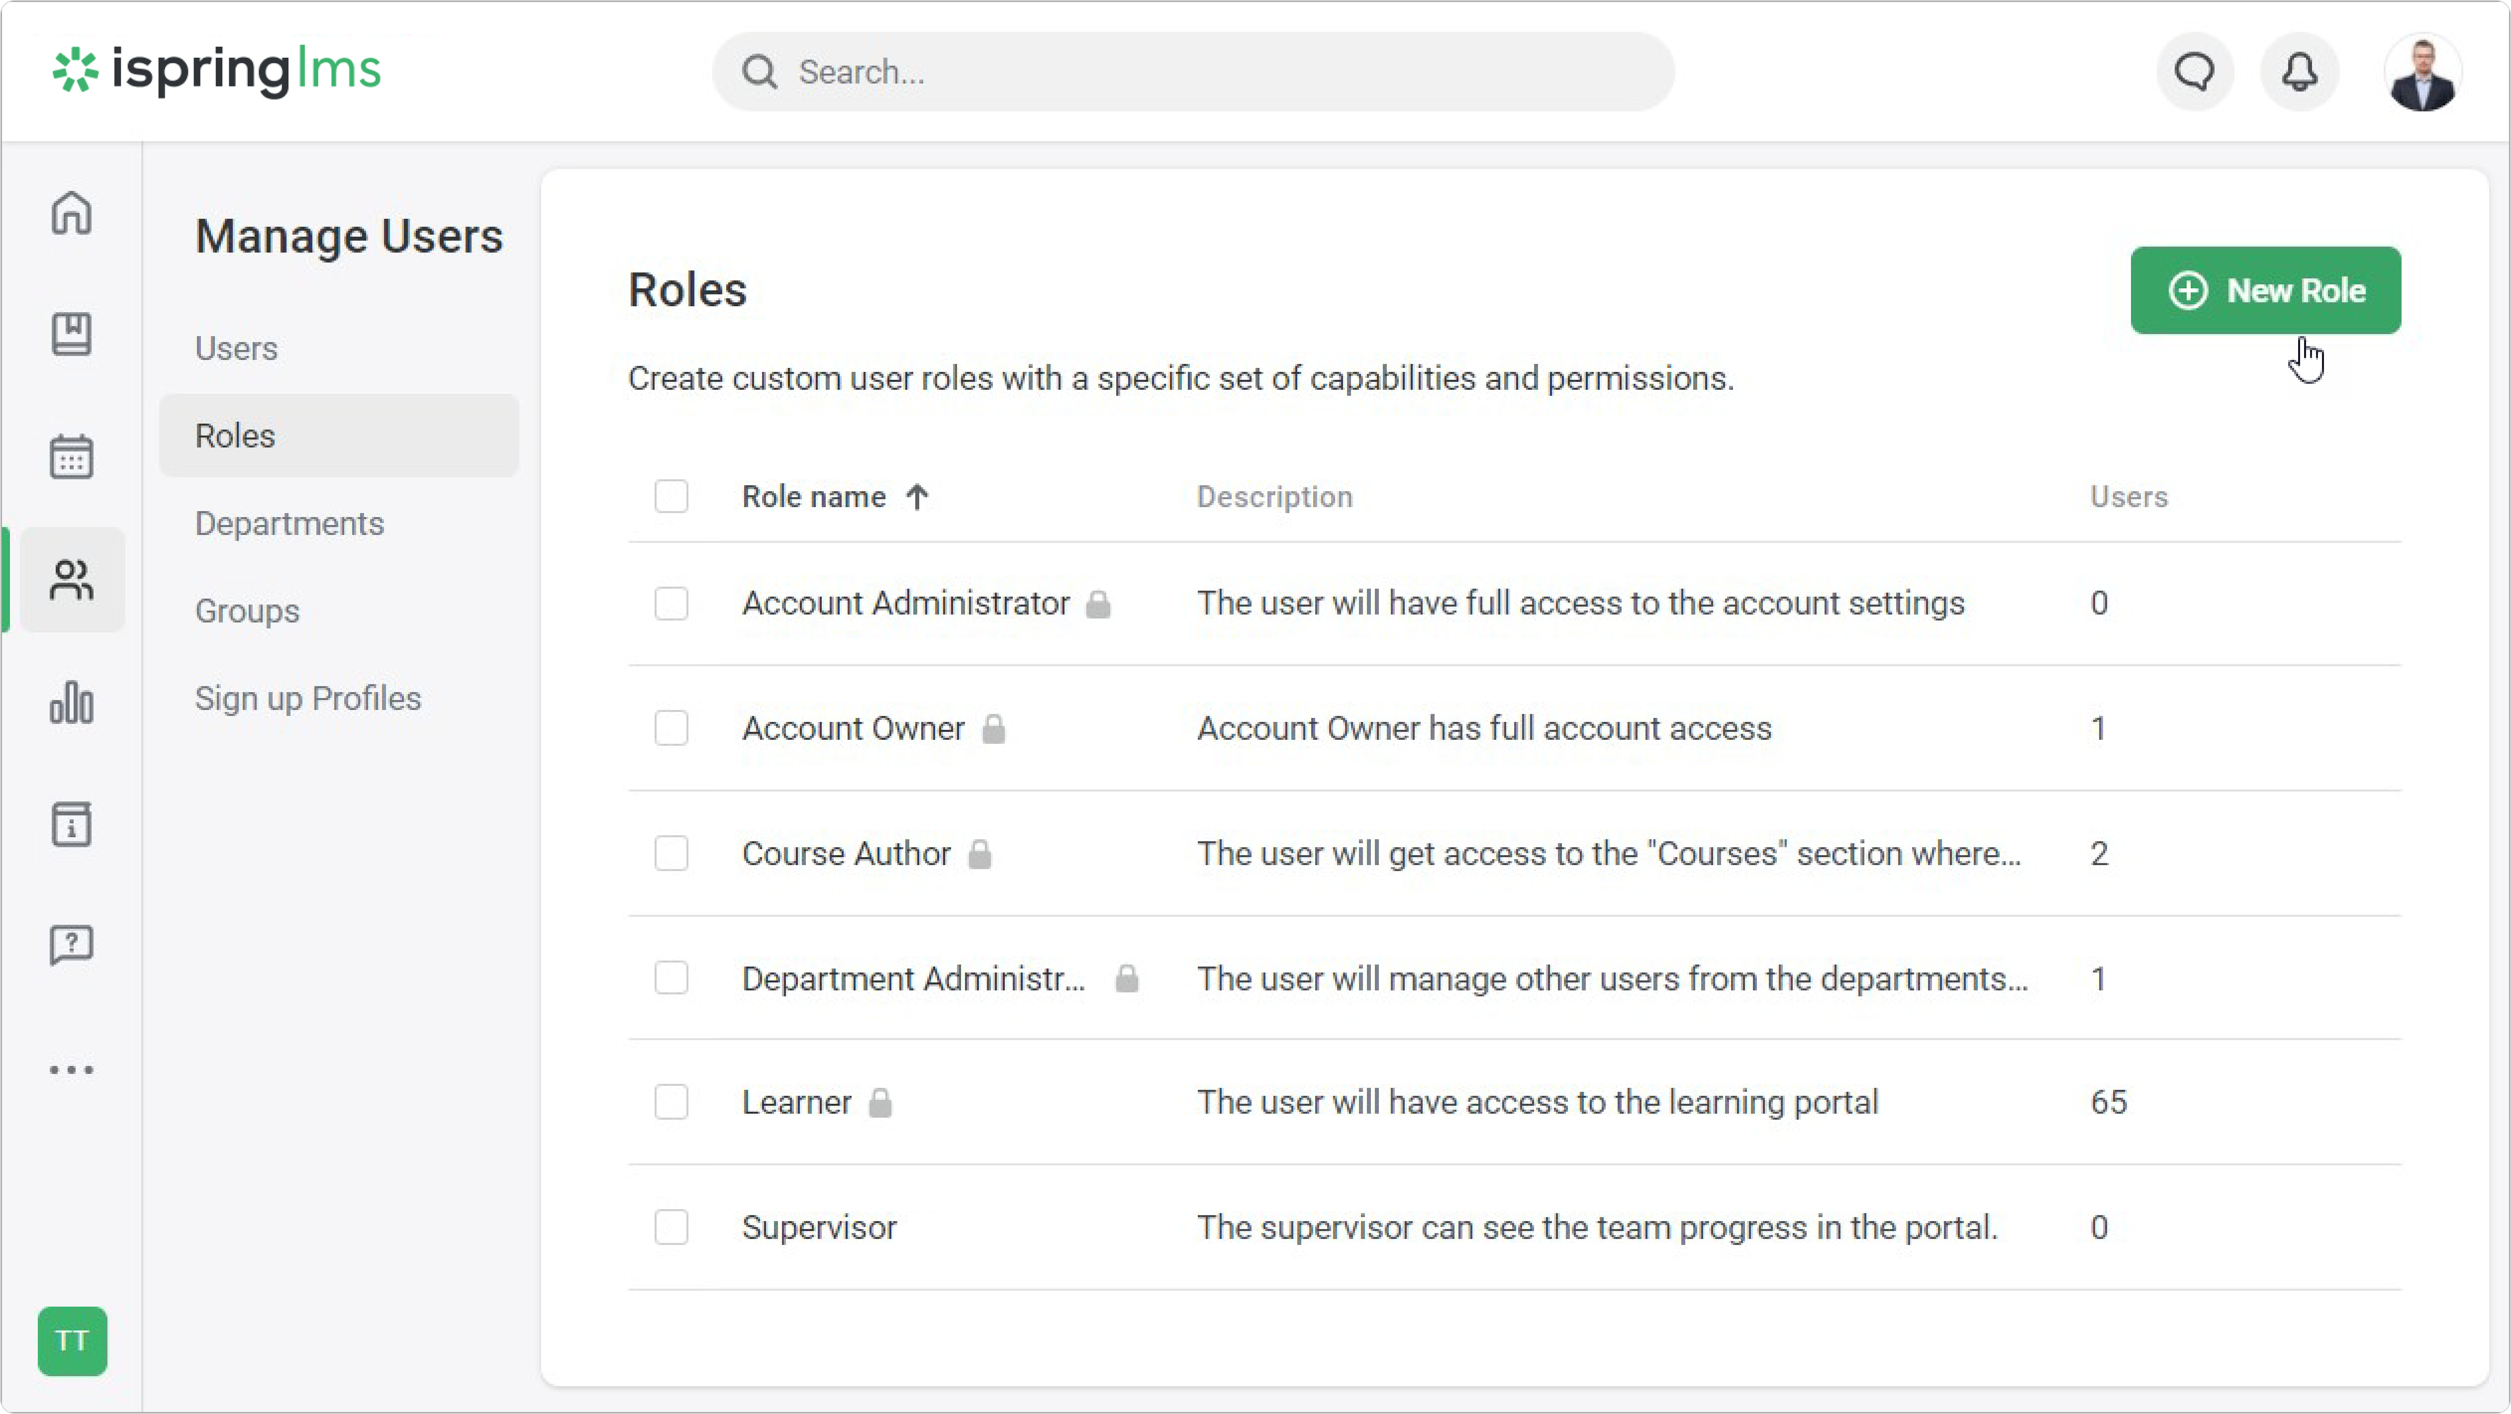2511x1414 pixels.
Task: Click the notifications bell icon
Action: (2300, 72)
